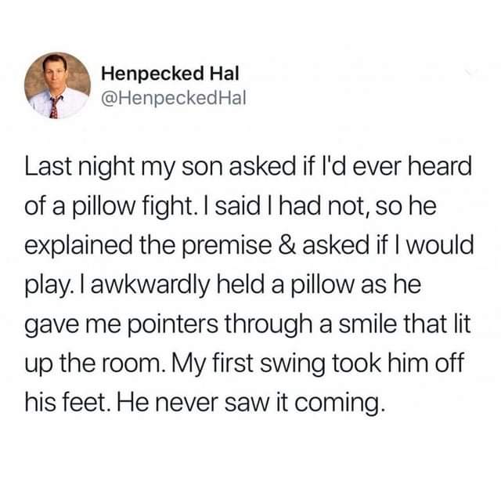The height and width of the screenshot is (492, 501).
Task: Open the faint tweet options chevron
Action: point(470,74)
